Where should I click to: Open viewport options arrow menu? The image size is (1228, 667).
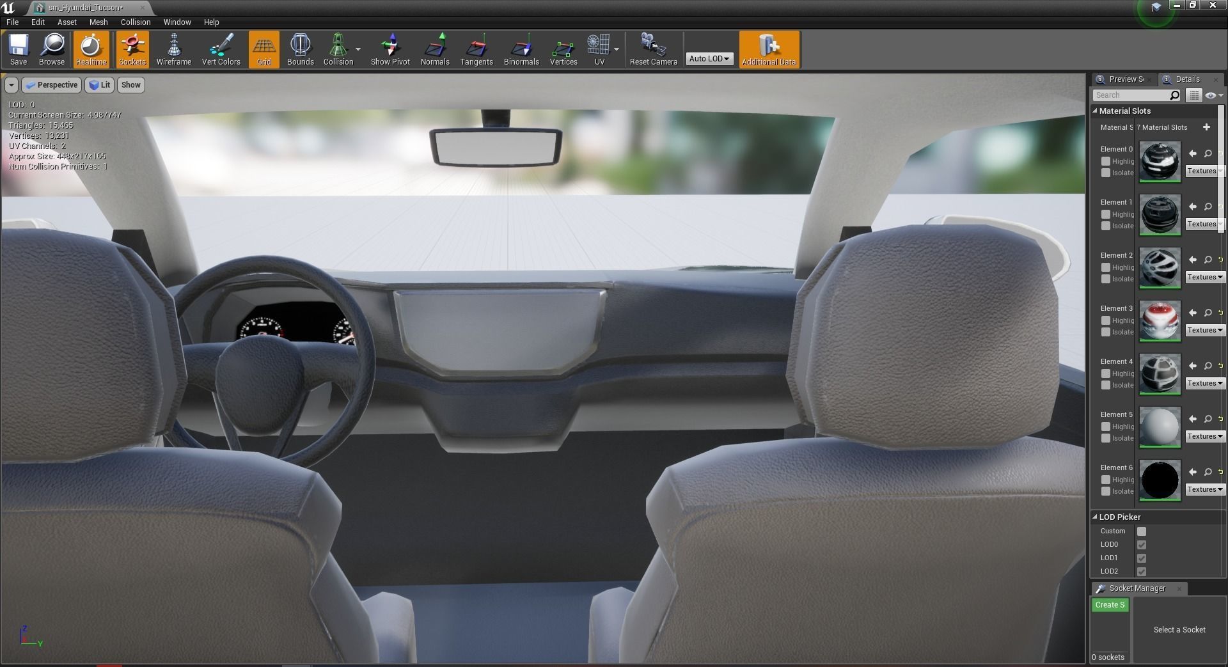(11, 85)
